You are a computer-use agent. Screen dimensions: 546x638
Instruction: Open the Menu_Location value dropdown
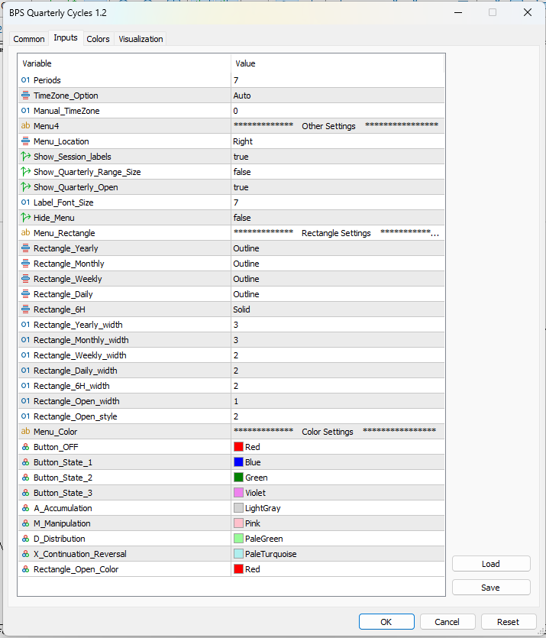click(x=336, y=141)
